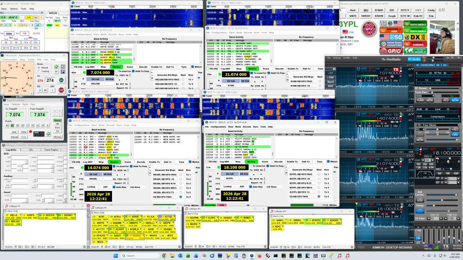Click the blue P park icon in PstRotatorAz
This screenshot has width=463, height=260.
pyautogui.click(x=63, y=72)
